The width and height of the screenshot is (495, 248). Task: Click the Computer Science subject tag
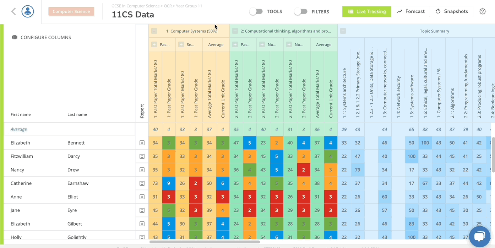[x=71, y=11]
